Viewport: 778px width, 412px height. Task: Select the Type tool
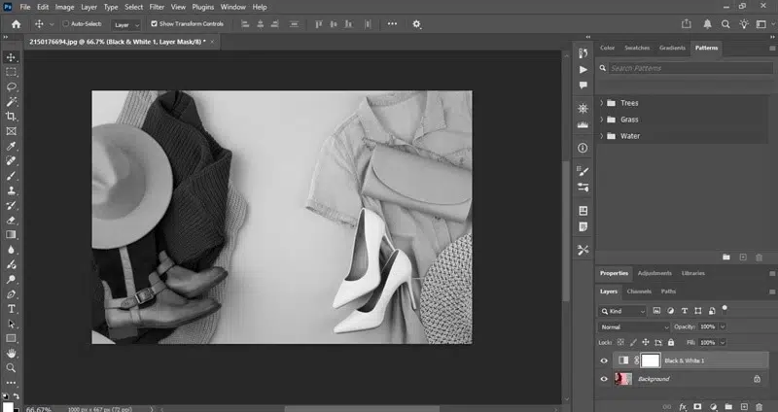click(x=11, y=308)
